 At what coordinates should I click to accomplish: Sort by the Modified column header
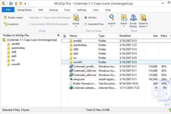pyautogui.click(x=125, y=36)
